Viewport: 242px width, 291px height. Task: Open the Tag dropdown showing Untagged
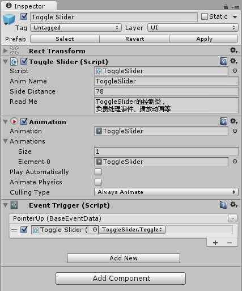tap(76, 28)
